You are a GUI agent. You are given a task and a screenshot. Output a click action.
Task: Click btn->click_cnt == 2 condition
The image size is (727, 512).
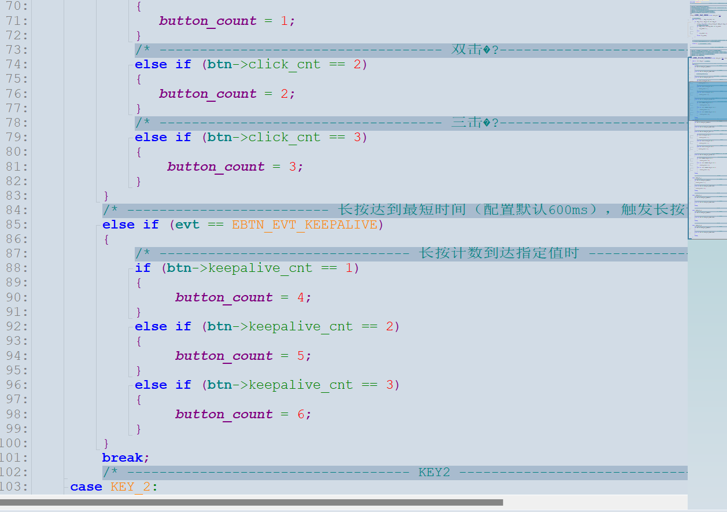tap(284, 64)
